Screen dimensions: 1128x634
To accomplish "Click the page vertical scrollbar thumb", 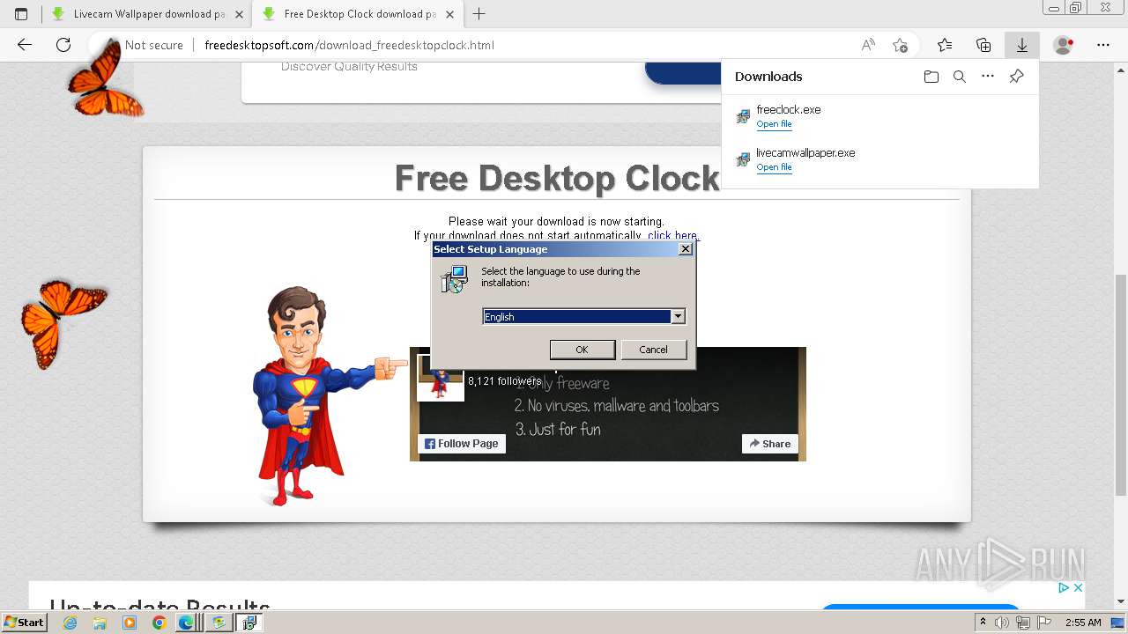I will (1121, 385).
